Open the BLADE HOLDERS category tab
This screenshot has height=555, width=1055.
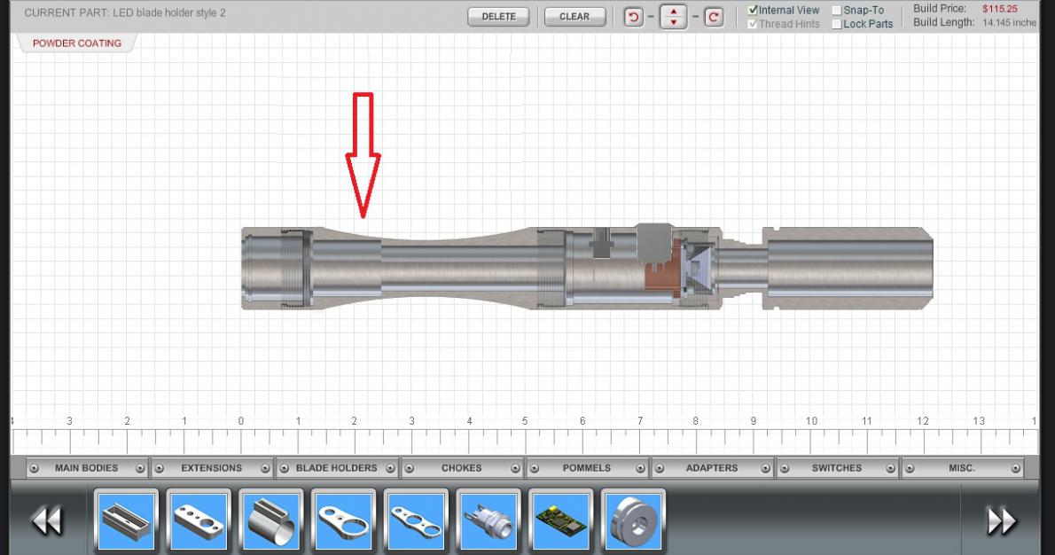click(336, 468)
